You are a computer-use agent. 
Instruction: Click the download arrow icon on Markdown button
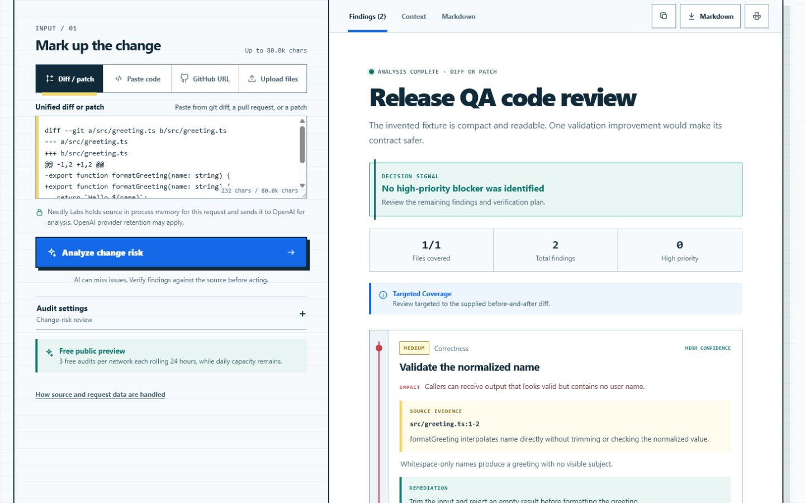click(x=692, y=16)
